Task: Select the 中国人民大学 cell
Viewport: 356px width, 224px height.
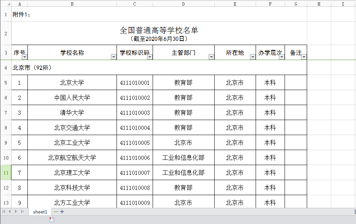Action: click(x=72, y=98)
